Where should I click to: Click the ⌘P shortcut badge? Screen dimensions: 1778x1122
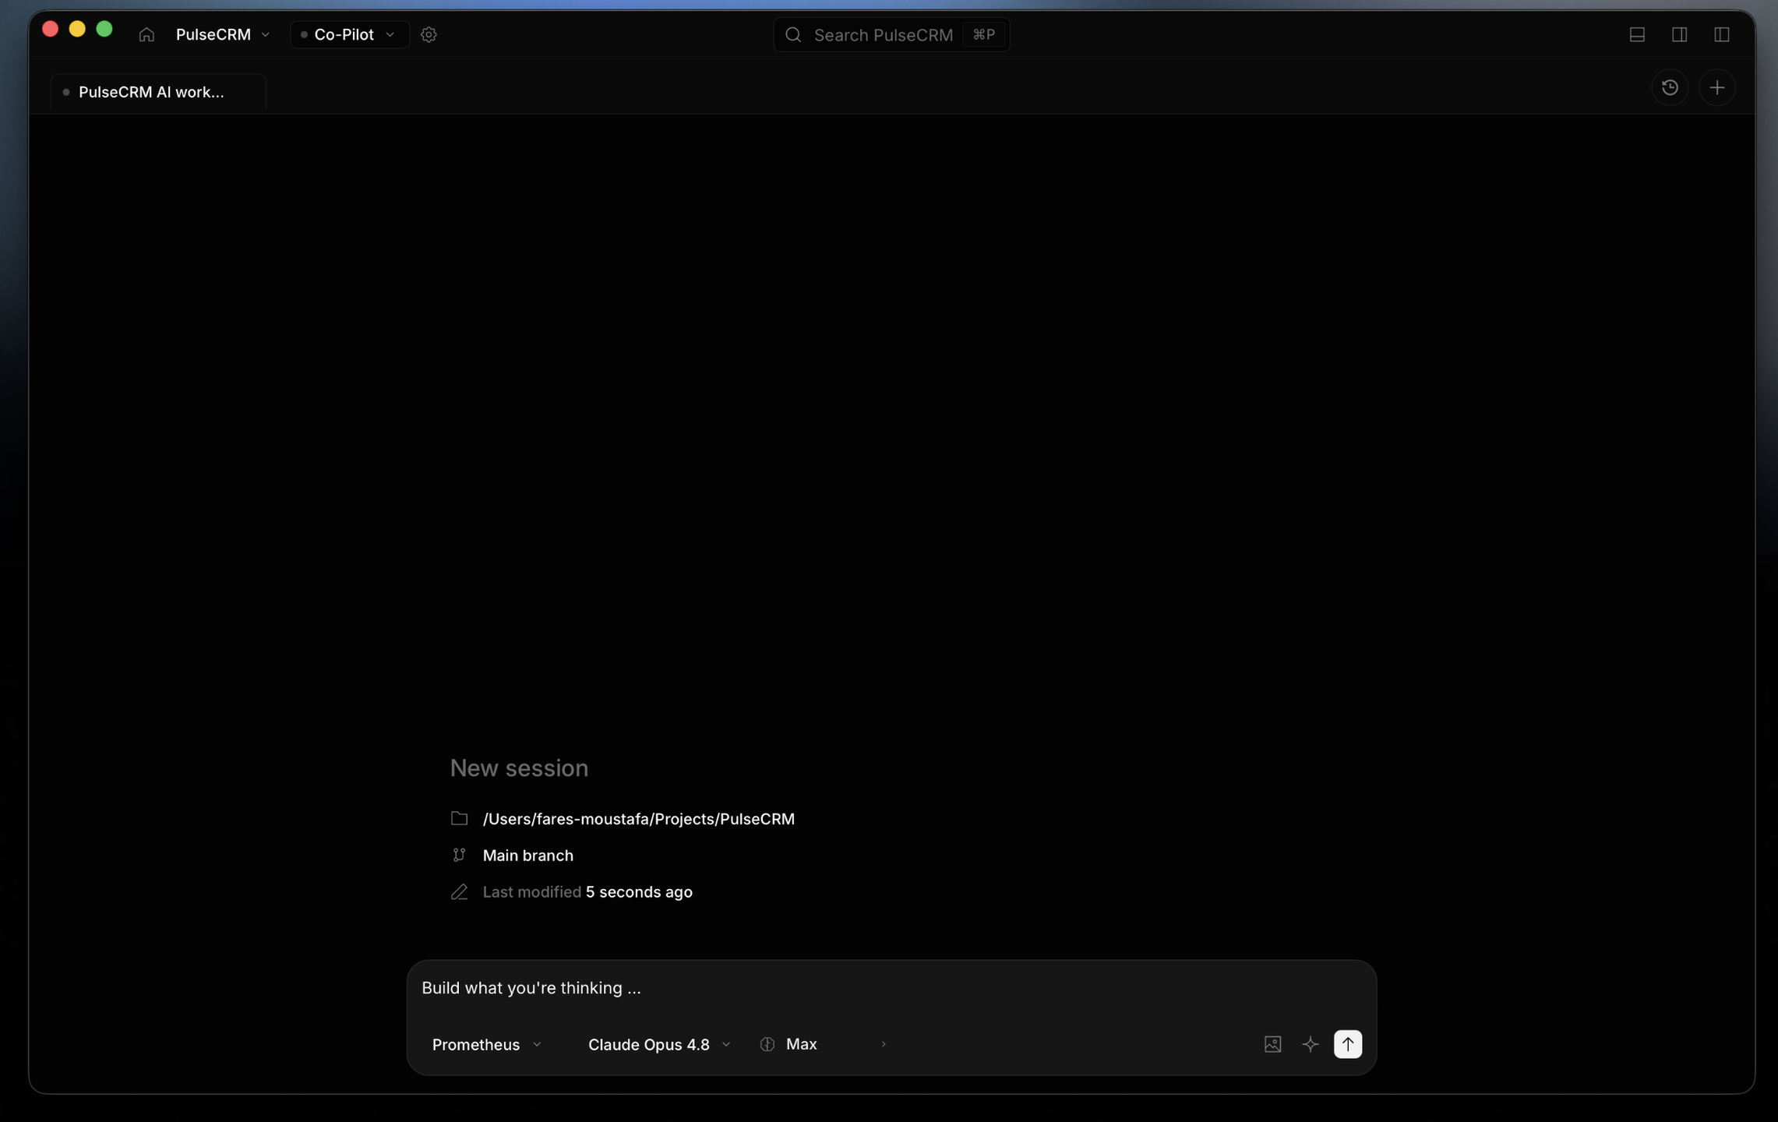983,35
